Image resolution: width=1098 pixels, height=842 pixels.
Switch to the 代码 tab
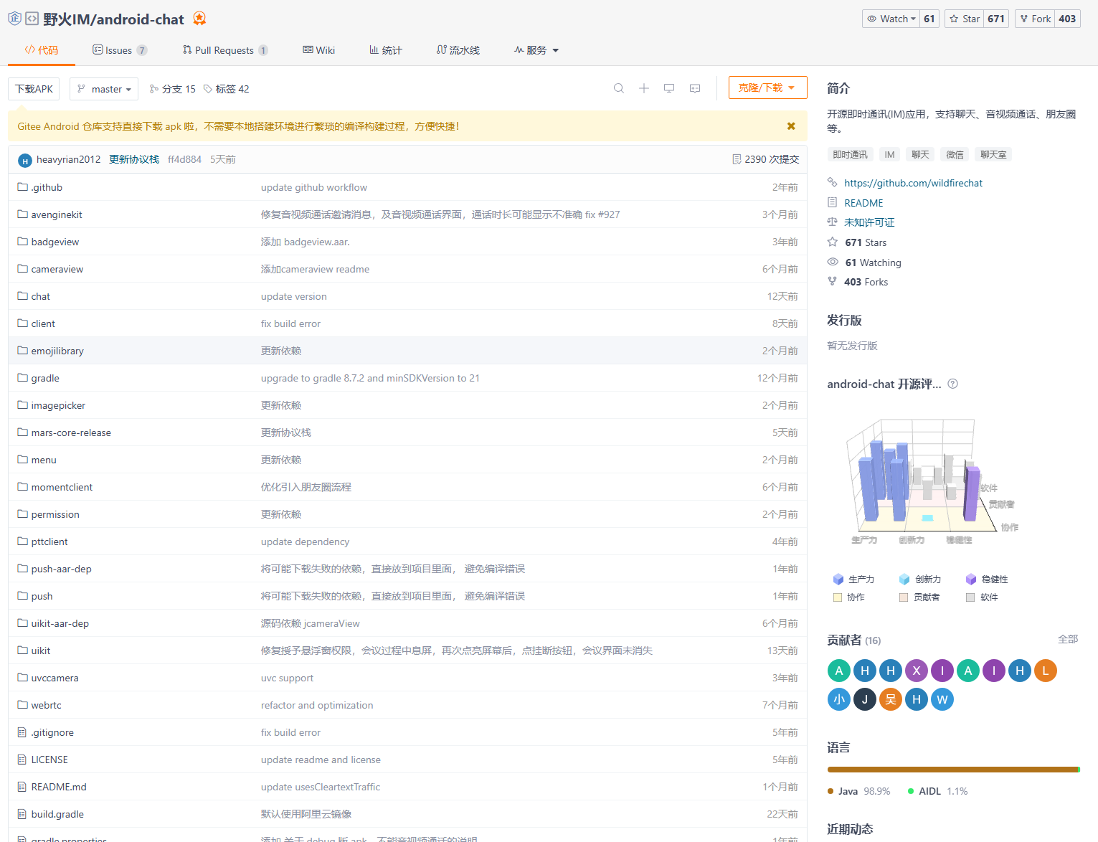click(42, 50)
